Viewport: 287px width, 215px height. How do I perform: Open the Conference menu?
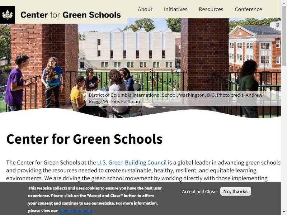[248, 9]
